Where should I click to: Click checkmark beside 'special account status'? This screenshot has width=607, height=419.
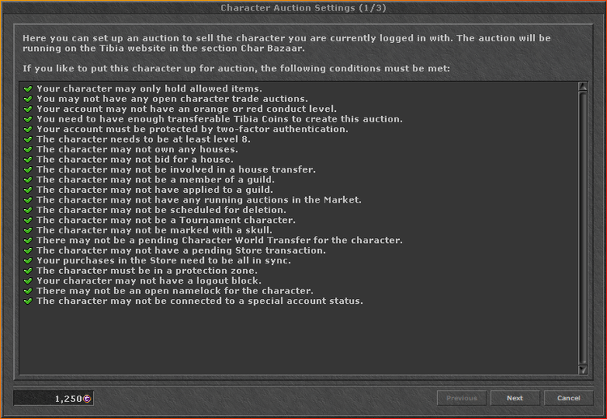[x=28, y=301]
